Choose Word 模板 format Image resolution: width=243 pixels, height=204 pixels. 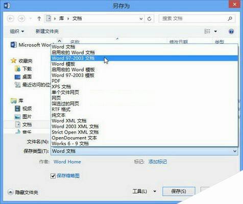pos(144,64)
